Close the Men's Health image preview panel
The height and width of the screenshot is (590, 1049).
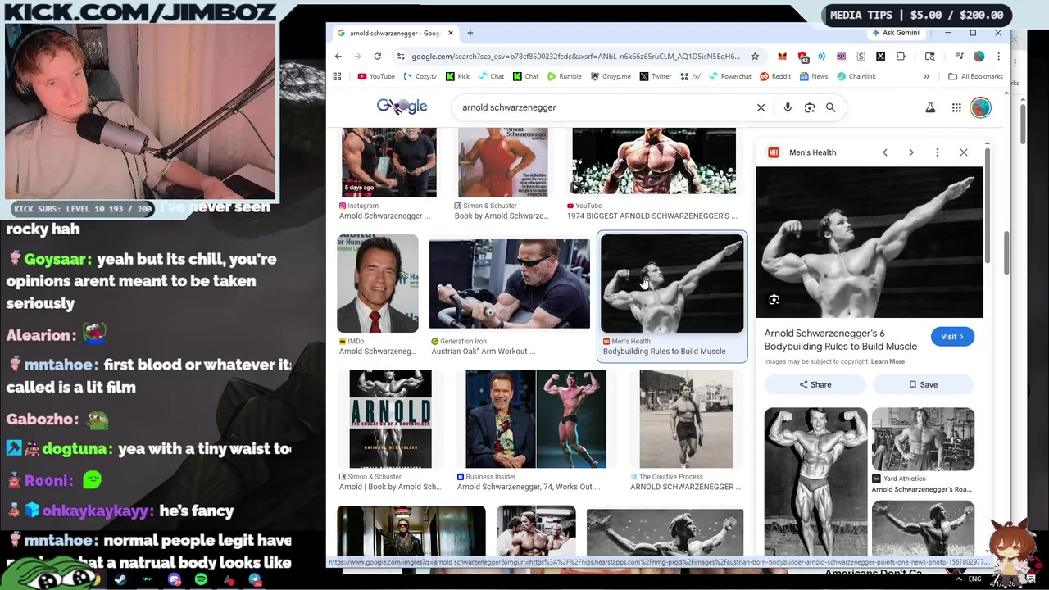tap(964, 152)
